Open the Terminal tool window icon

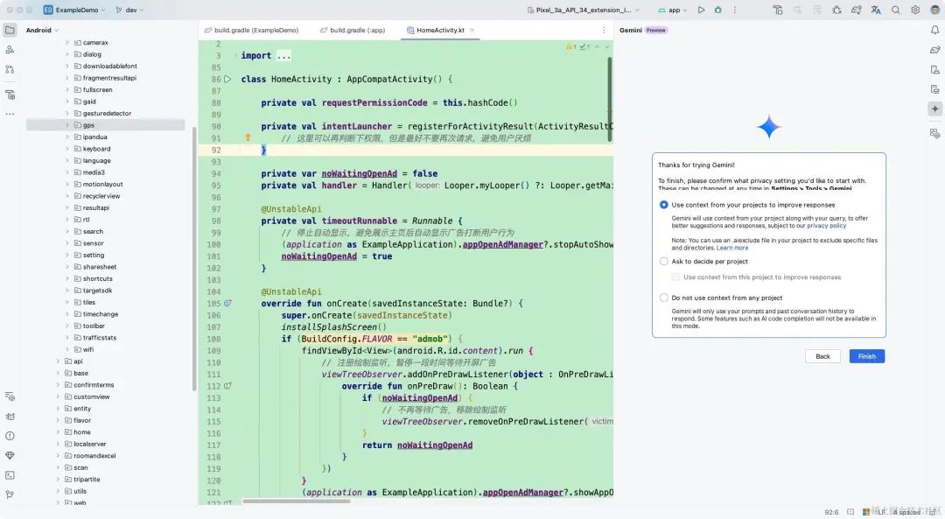click(10, 475)
